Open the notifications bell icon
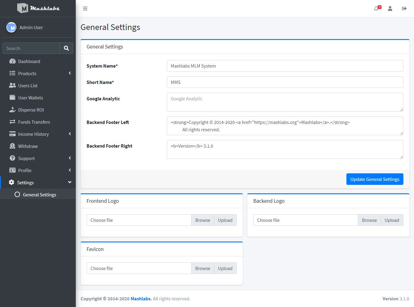This screenshot has width=414, height=307. point(376,8)
